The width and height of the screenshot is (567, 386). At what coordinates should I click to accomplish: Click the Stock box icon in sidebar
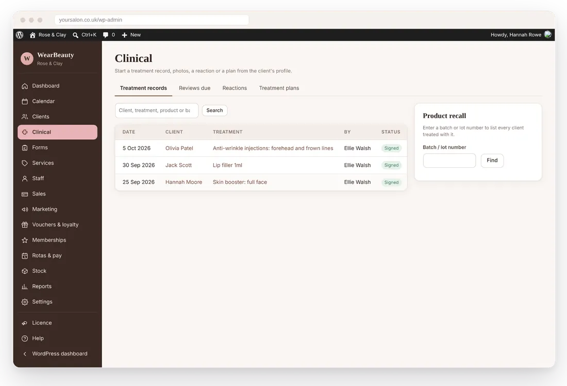(x=25, y=271)
